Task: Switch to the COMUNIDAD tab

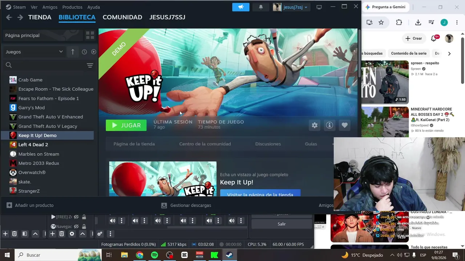Action: pos(122,17)
